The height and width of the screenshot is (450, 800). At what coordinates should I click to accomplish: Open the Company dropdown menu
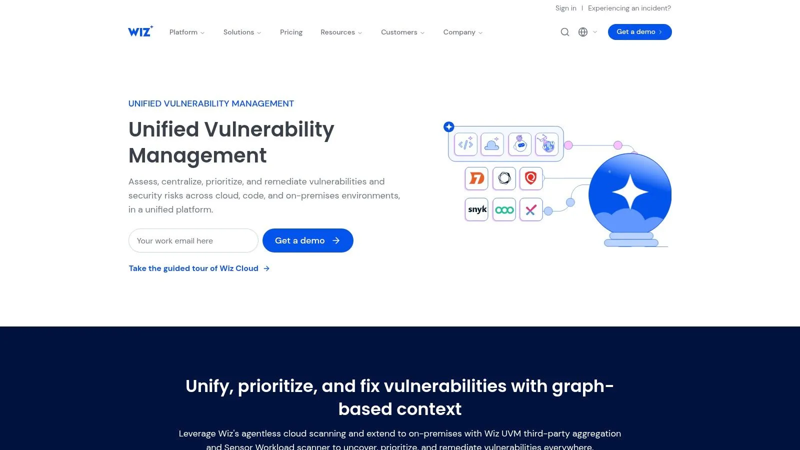(462, 32)
